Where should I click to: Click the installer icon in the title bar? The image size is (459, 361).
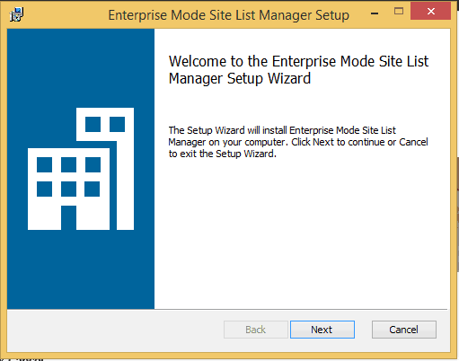pyautogui.click(x=16, y=14)
